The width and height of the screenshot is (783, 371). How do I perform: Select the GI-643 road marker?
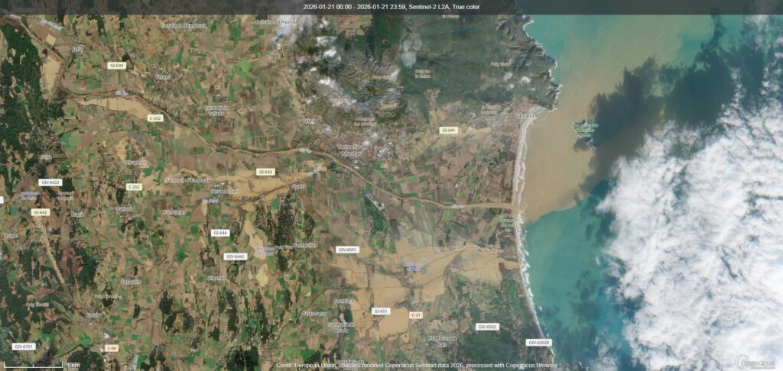(x=265, y=172)
